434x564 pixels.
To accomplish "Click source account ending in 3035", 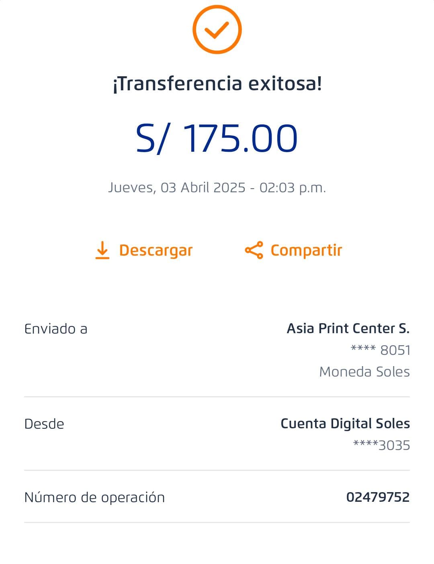I will point(381,445).
